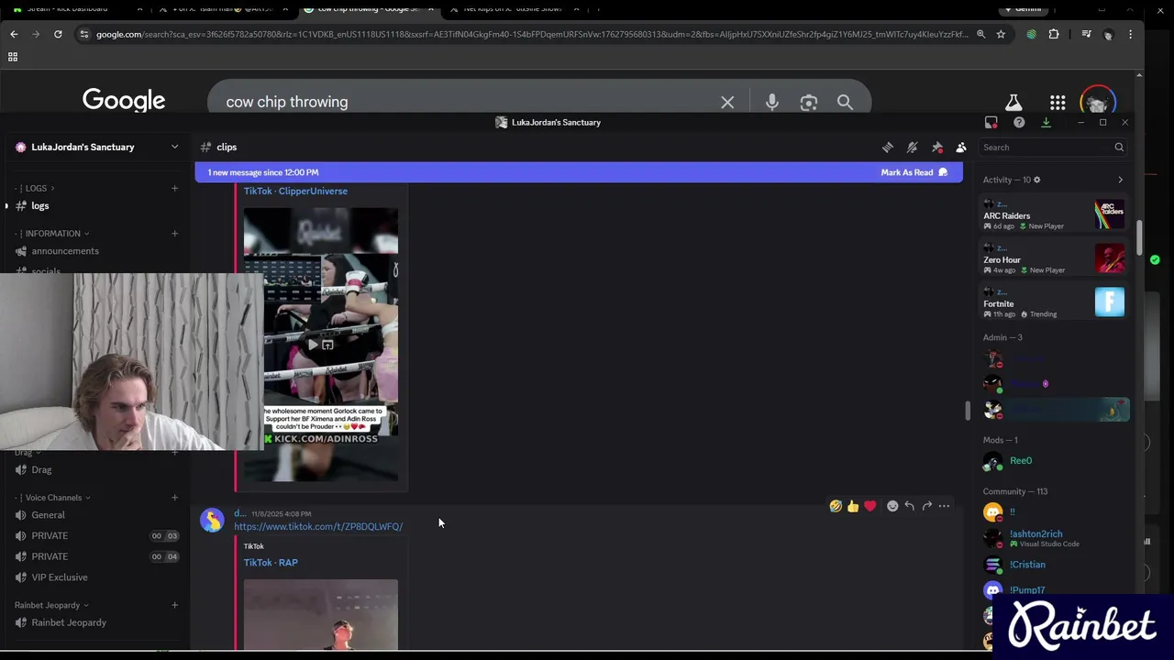
Task: Open Discord inbox icon in title bar
Action: click(991, 122)
